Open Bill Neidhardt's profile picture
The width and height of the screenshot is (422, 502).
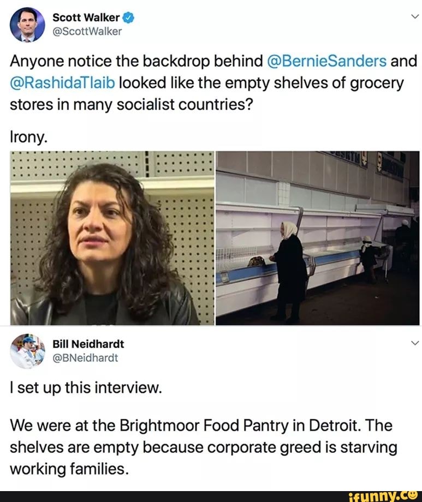point(27,351)
